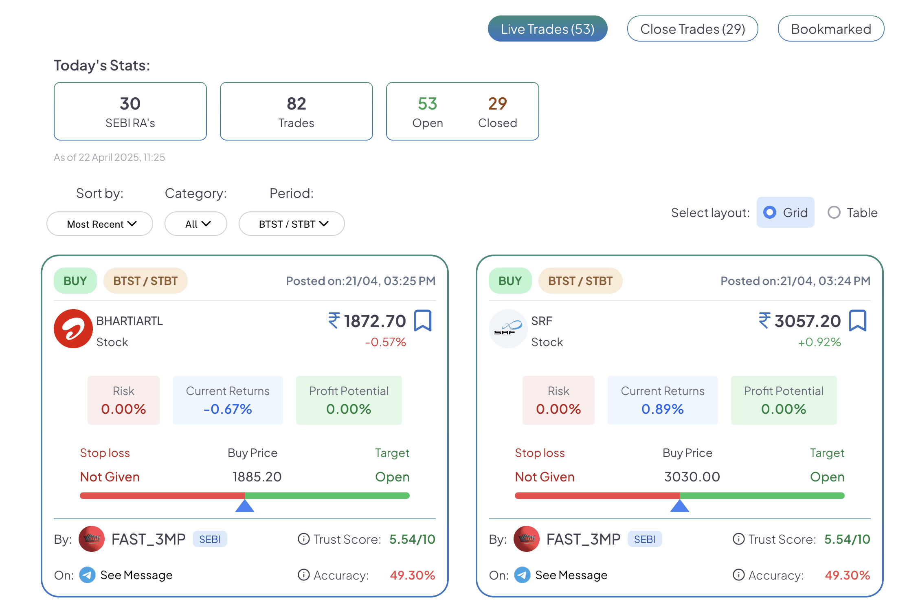
Task: Switch to Close Trades (29) tab
Action: 692,29
